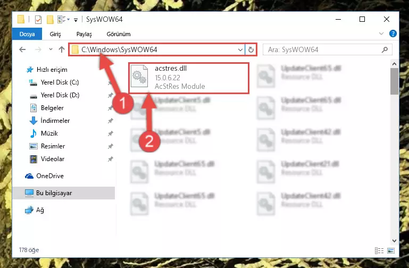Maximize the SysWOW64 window
409x268 pixels.
[x=362, y=19]
